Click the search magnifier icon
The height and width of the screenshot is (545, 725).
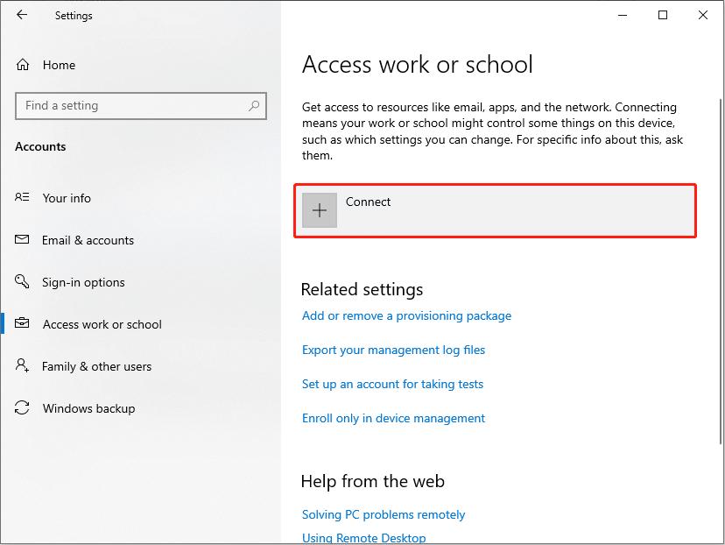point(254,106)
